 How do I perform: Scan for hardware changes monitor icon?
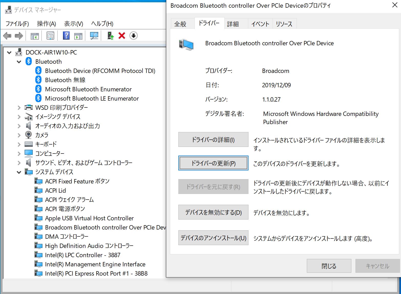click(94, 36)
